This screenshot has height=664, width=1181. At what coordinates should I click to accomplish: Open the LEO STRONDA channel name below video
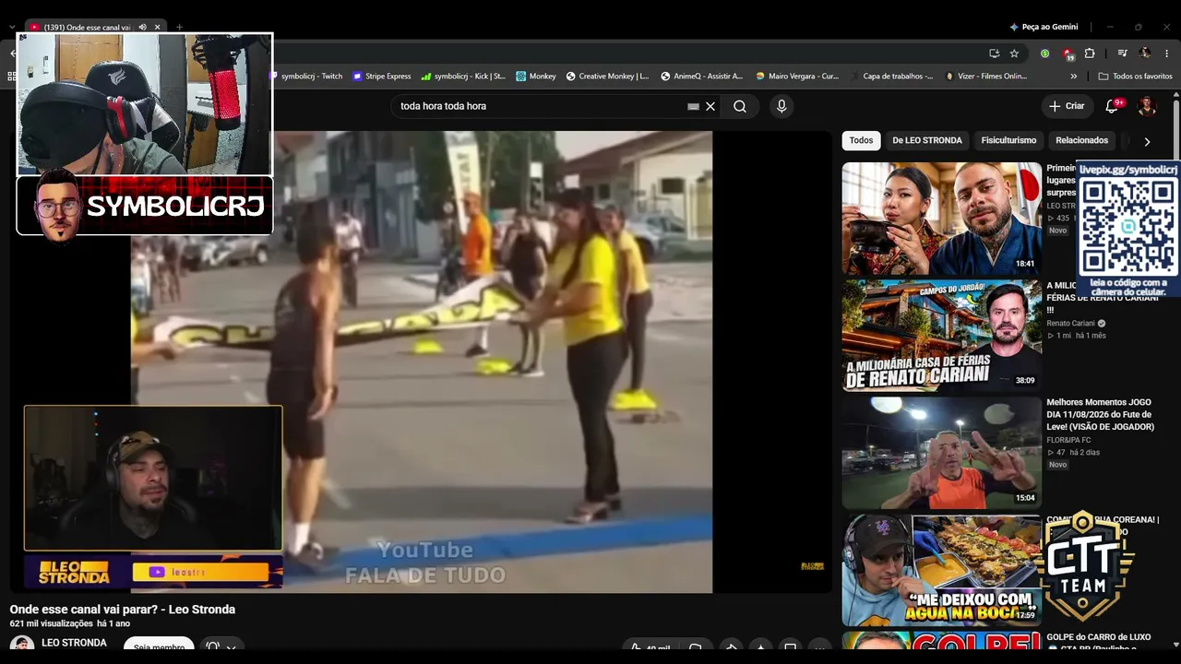click(74, 643)
